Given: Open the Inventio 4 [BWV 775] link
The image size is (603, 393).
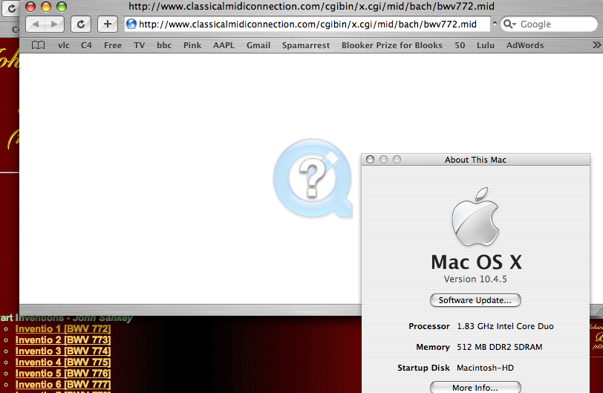Looking at the screenshot, I should [63, 363].
